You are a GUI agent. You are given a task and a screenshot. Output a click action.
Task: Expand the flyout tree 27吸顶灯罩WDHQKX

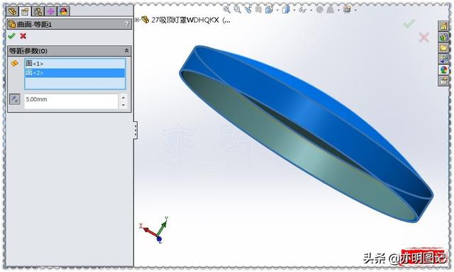coord(137,20)
